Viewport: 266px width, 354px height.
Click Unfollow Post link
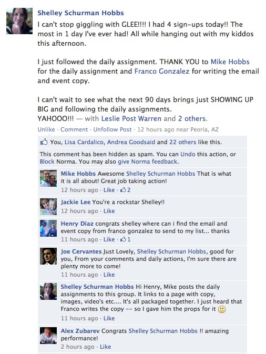click(x=112, y=129)
